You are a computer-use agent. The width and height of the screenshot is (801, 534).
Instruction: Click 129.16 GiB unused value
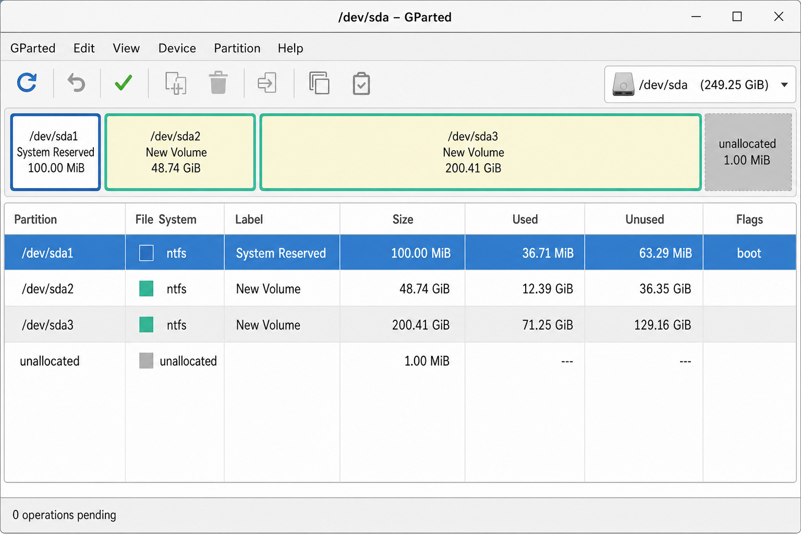pos(662,325)
